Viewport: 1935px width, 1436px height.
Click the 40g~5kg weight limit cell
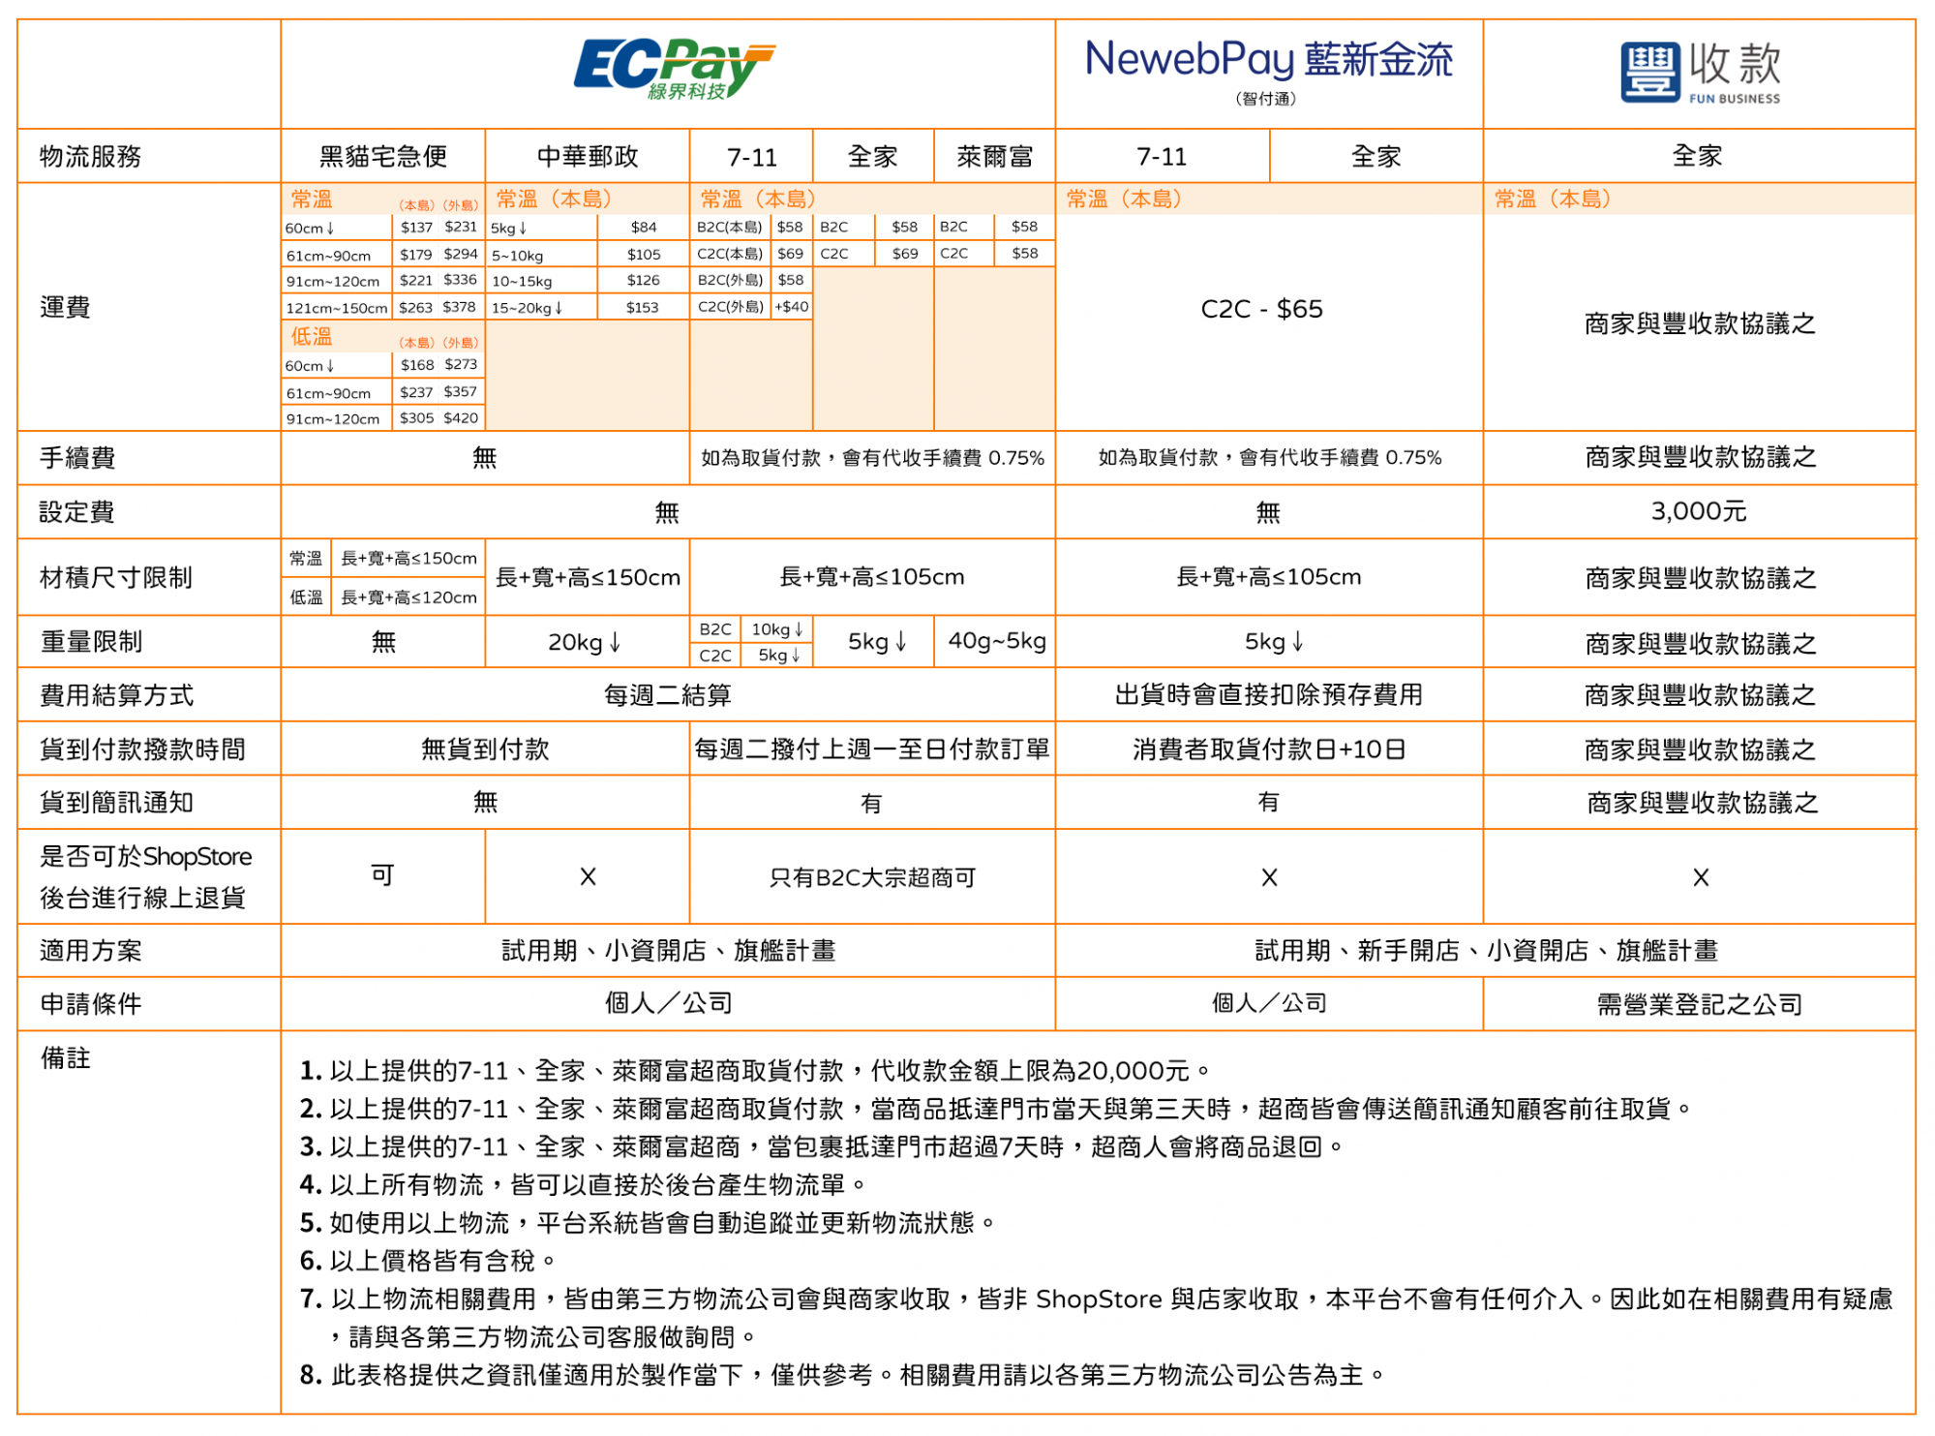(996, 640)
